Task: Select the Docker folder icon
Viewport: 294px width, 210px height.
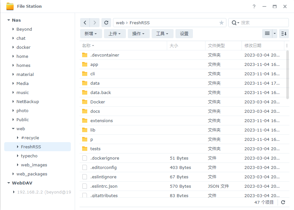Action: (x=85, y=102)
